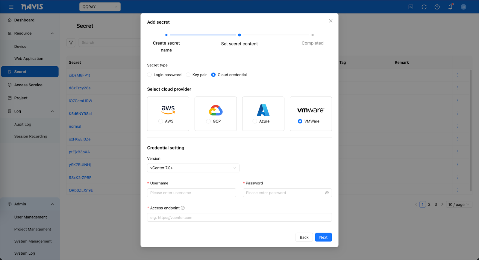Image resolution: width=479 pixels, height=260 pixels.
Task: Go to next pagination page arrow
Action: click(442, 204)
